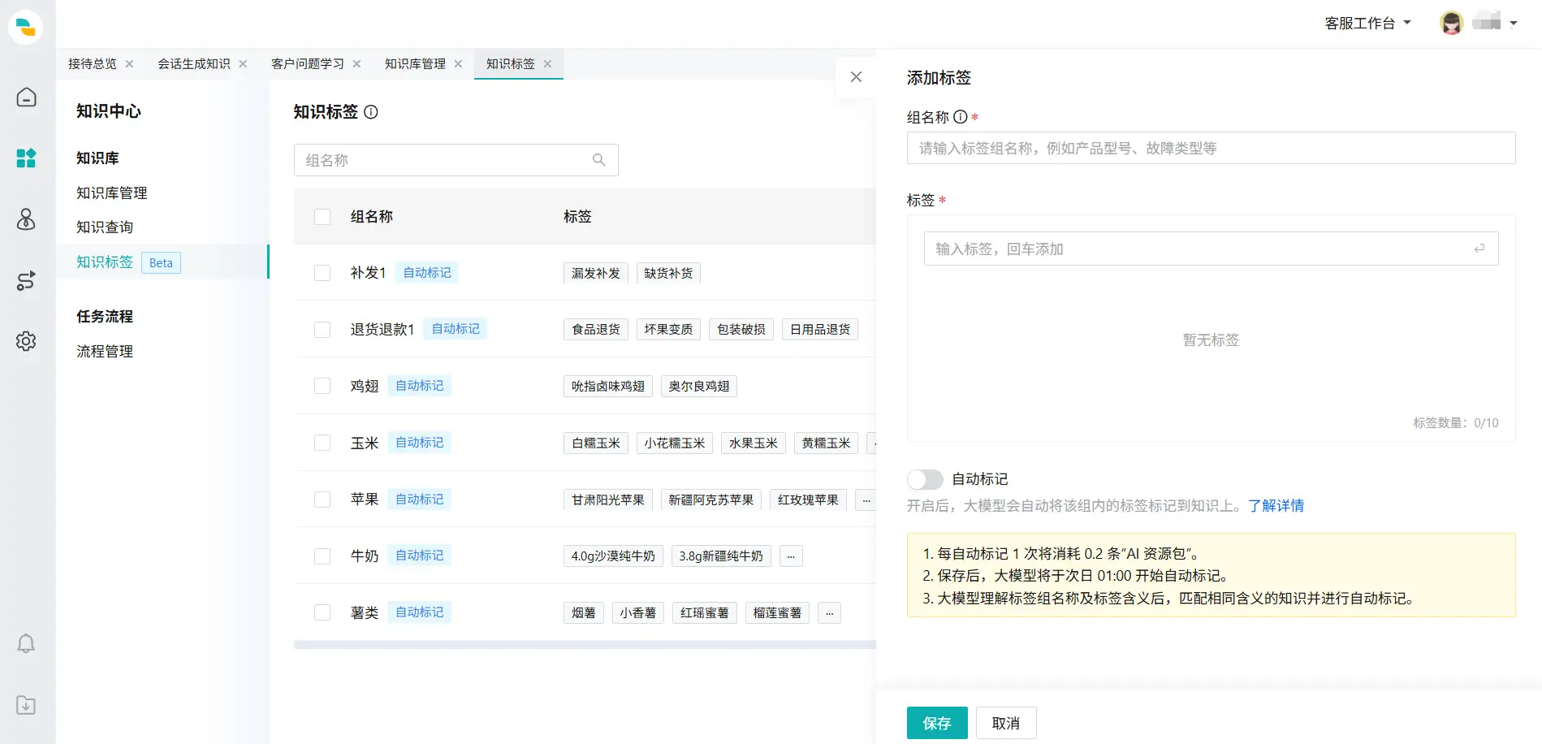
Task: Check the 苹果 row checkbox
Action: (322, 500)
